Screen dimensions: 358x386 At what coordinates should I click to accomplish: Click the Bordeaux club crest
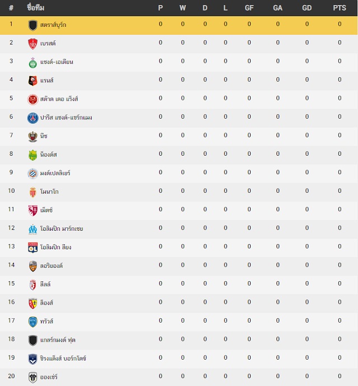(x=32, y=359)
